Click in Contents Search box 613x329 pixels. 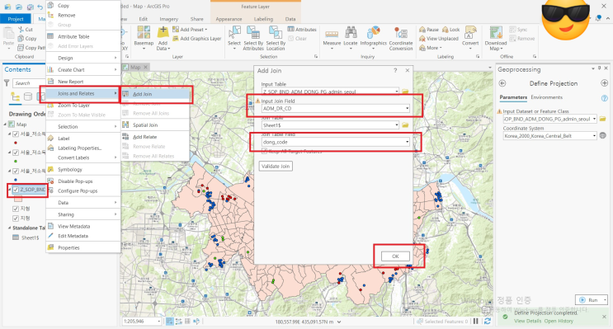pyautogui.click(x=30, y=82)
